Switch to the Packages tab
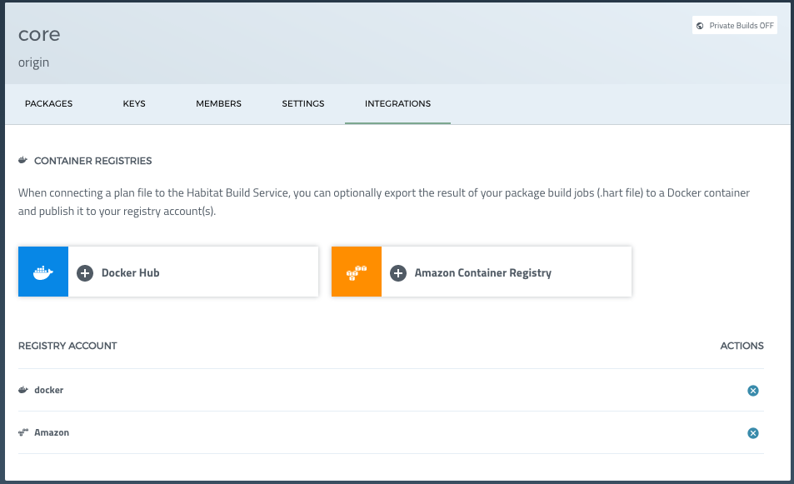Viewport: 794px width, 484px height. point(47,103)
